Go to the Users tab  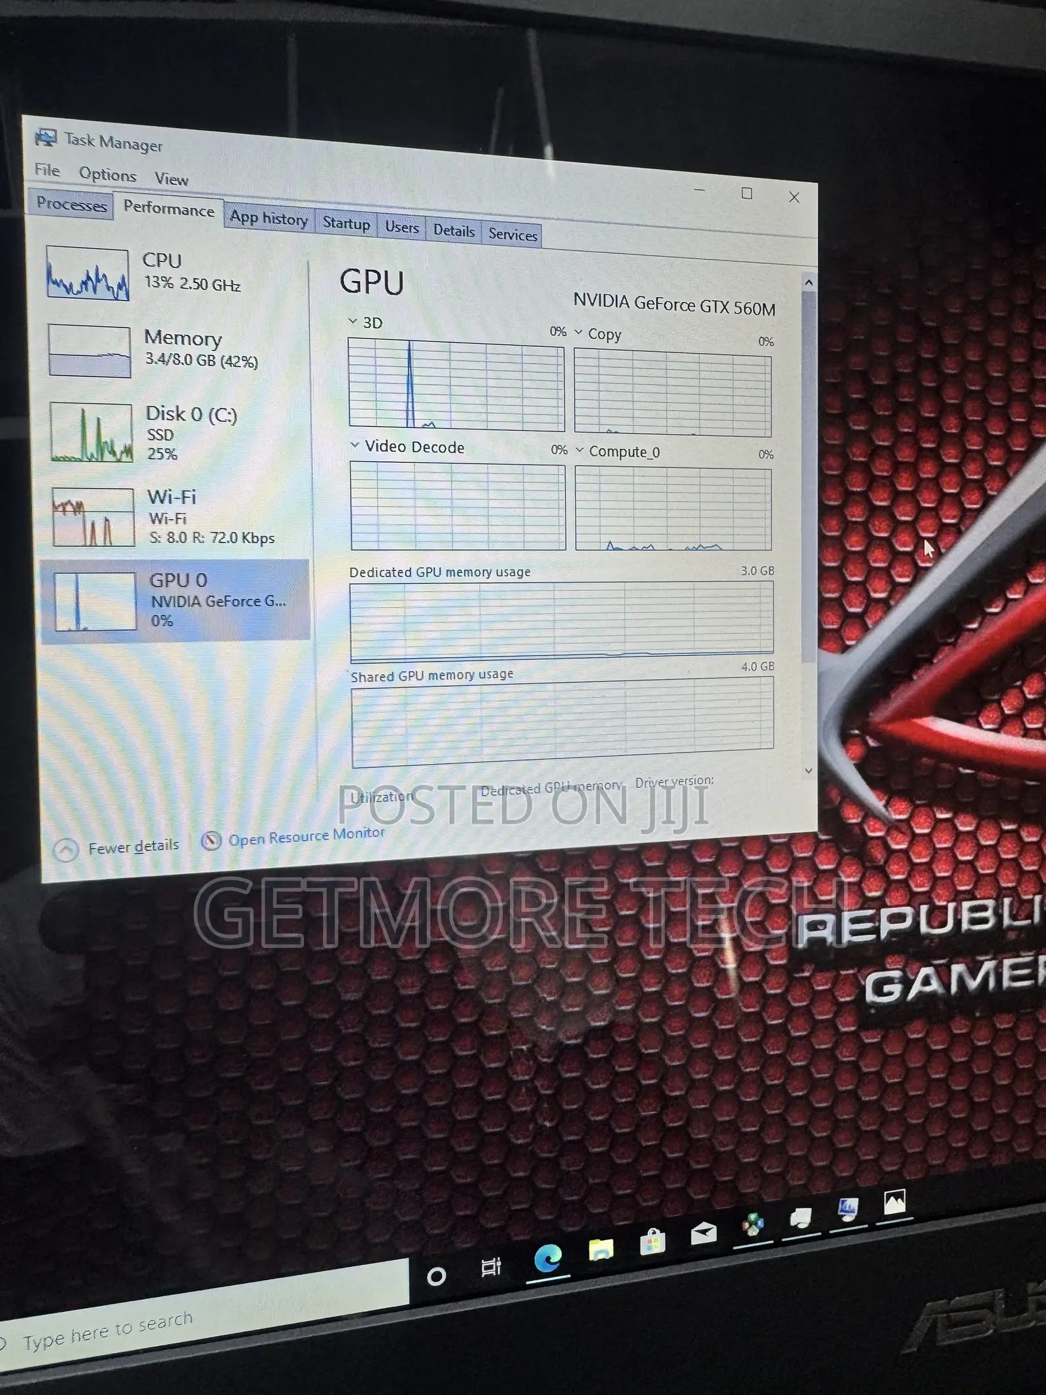coord(401,227)
